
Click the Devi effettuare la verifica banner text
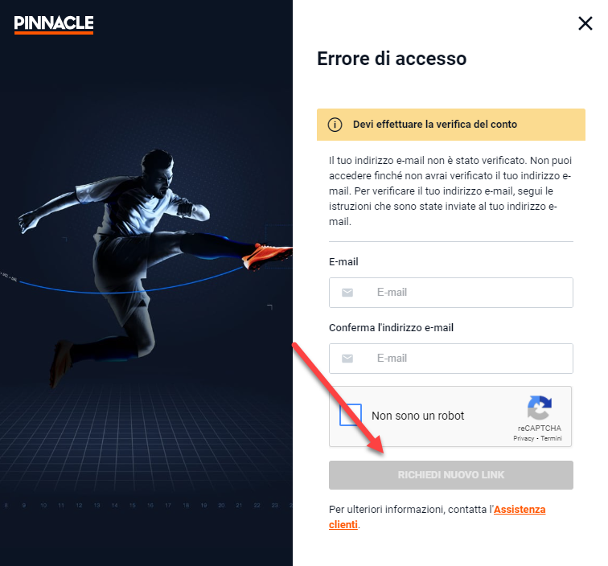tap(434, 125)
